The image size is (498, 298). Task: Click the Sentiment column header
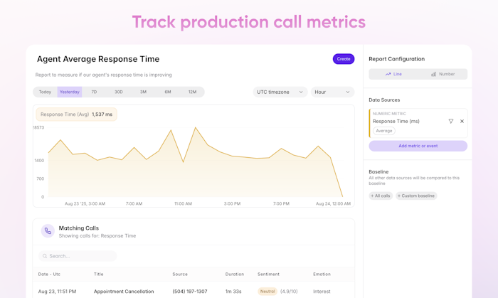268,275
